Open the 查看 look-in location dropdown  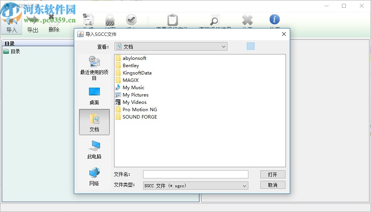(x=171, y=46)
